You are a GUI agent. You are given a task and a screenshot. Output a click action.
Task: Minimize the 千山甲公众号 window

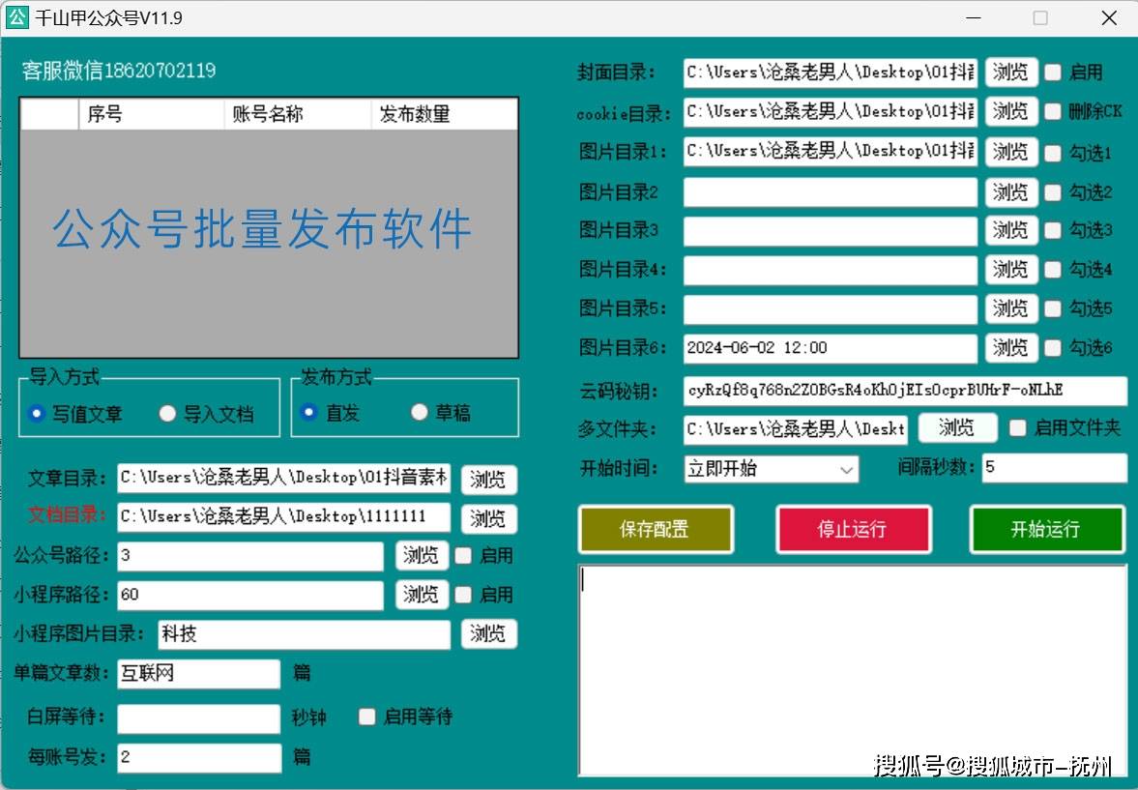(974, 17)
